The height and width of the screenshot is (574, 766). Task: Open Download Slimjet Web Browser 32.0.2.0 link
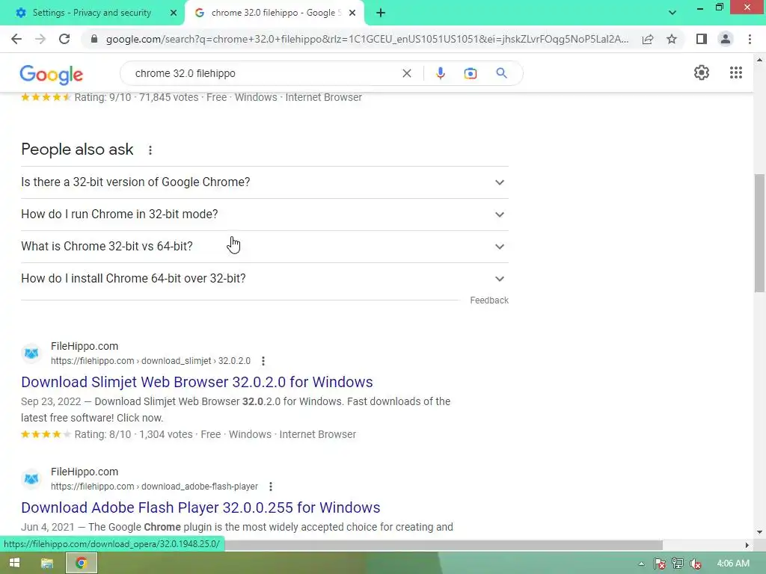(x=197, y=382)
